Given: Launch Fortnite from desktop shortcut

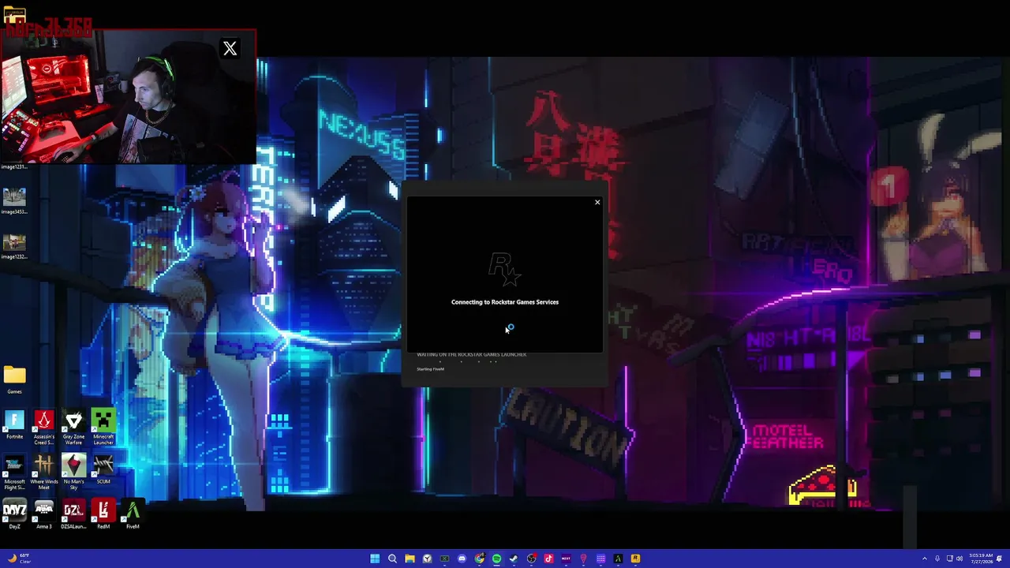Looking at the screenshot, I should tap(14, 425).
